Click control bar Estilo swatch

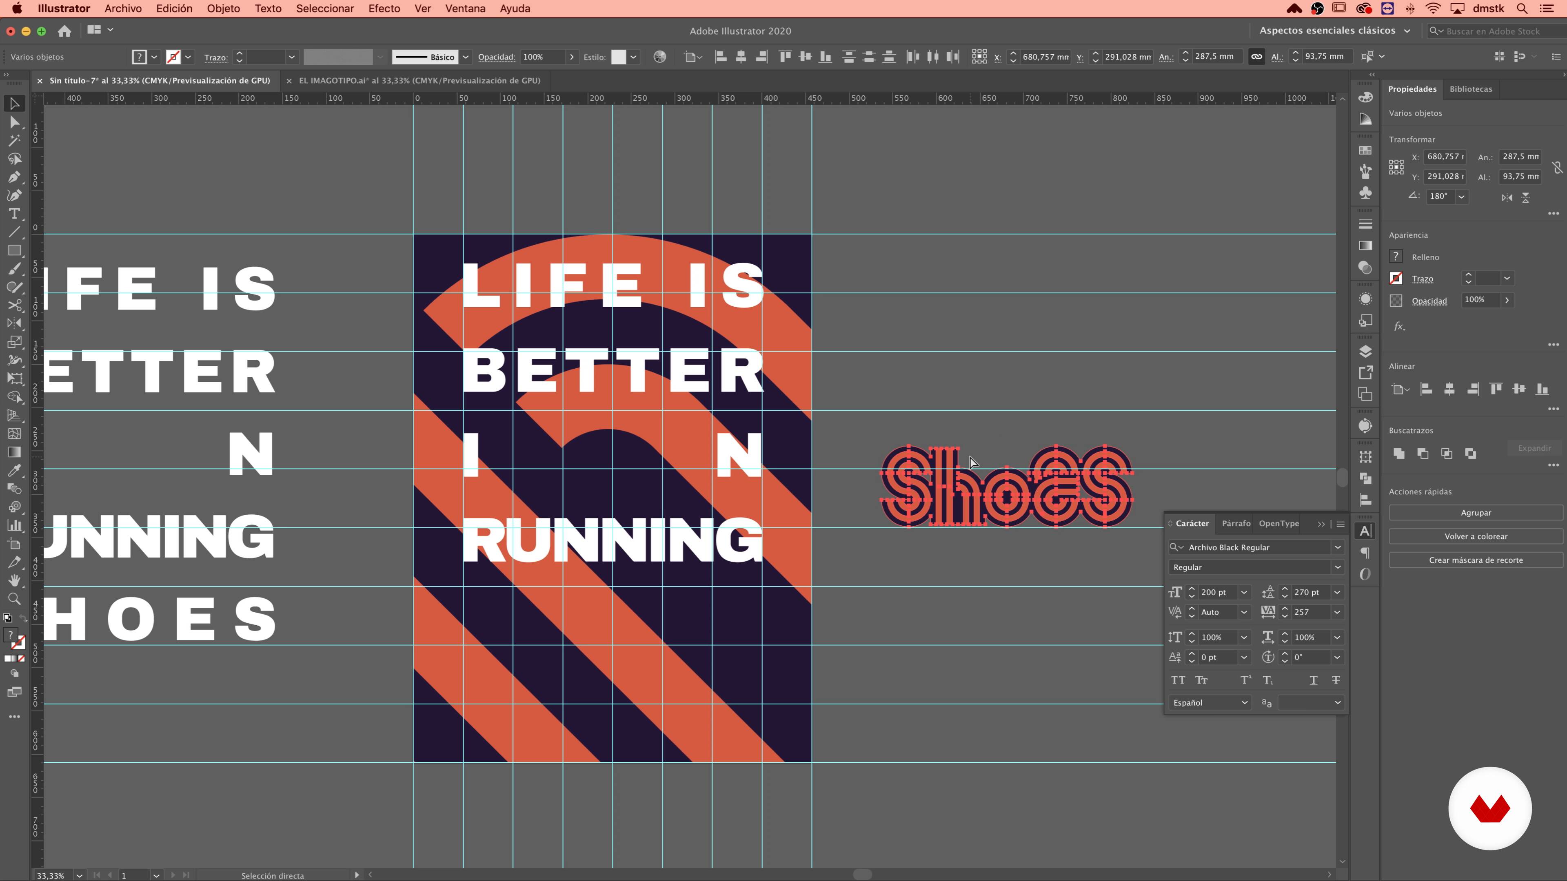tap(619, 57)
